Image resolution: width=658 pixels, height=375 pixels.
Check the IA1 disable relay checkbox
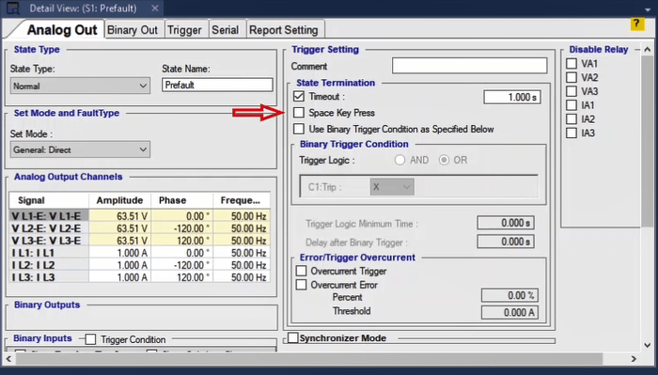[x=572, y=105]
